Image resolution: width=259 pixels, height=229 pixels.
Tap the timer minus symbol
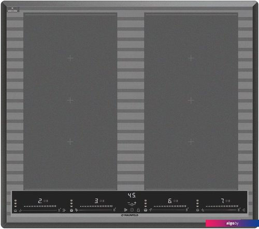click(x=129, y=203)
